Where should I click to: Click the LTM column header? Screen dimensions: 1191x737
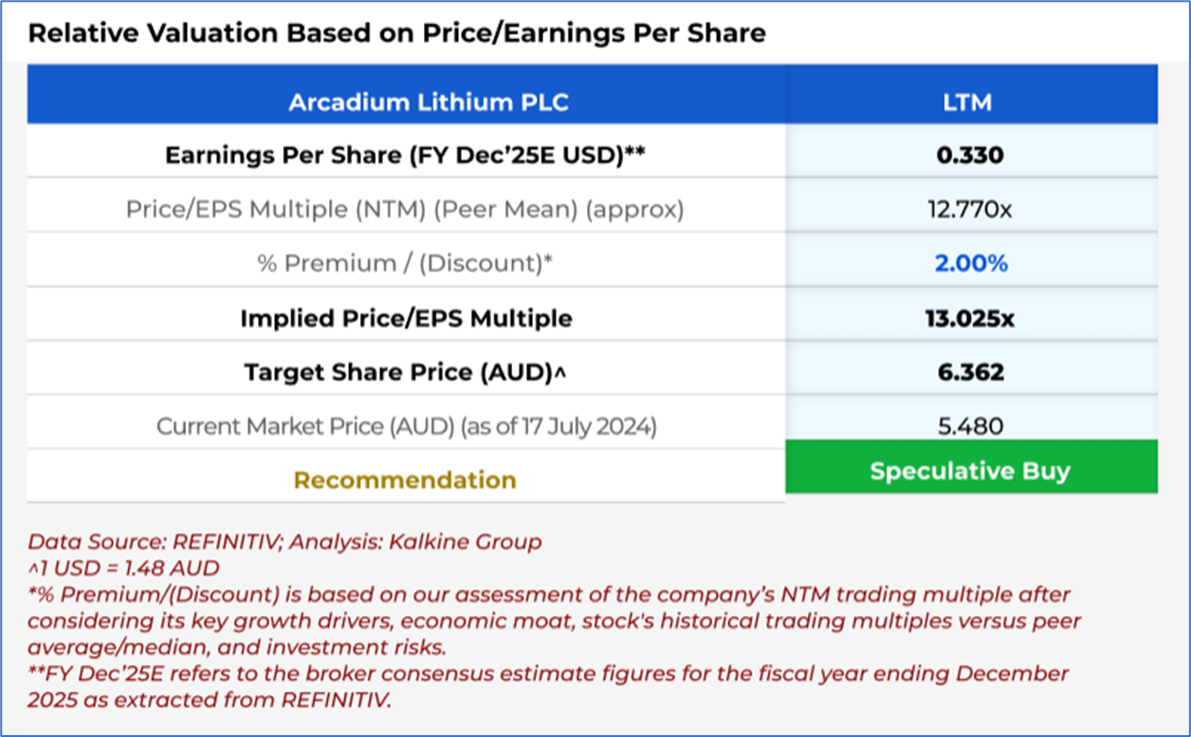tap(968, 101)
